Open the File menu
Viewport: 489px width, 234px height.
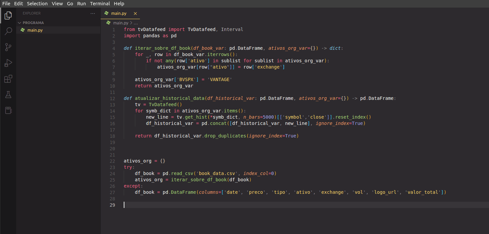pyautogui.click(x=6, y=4)
